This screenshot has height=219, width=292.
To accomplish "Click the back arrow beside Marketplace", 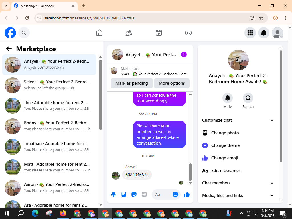I will pyautogui.click(x=9, y=49).
